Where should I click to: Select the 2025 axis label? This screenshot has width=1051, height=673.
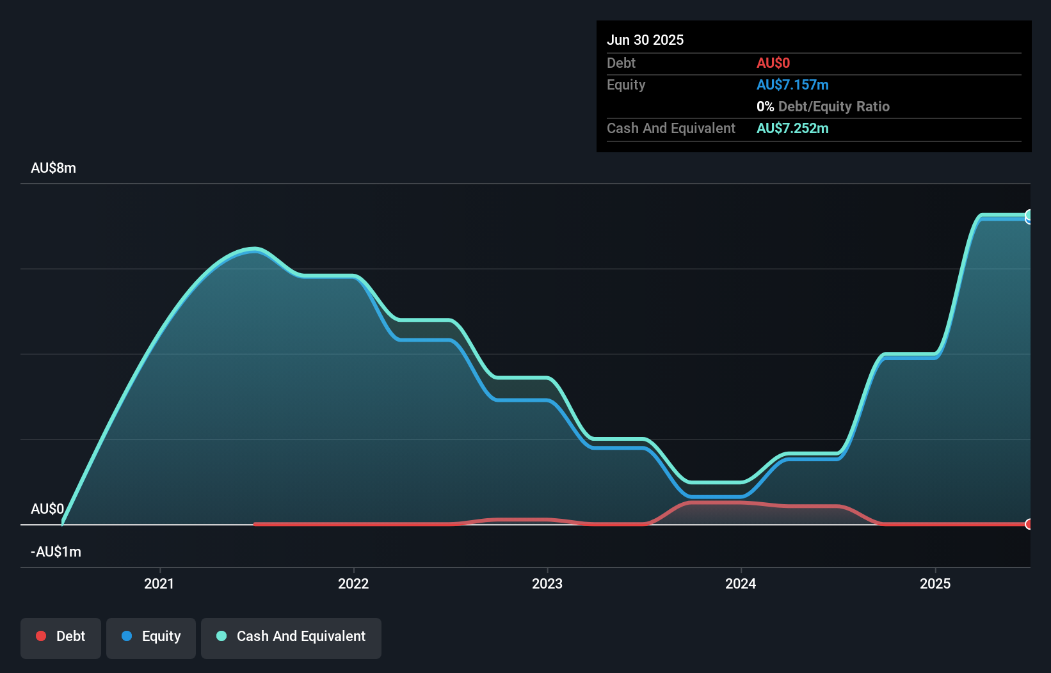point(935,583)
